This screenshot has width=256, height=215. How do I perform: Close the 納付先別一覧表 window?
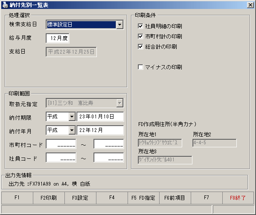250,5
